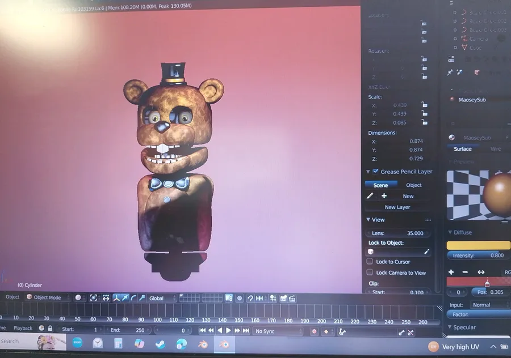This screenshot has width=511, height=358.
Task: Toggle lock beside Scale X value
Action: pyautogui.click(x=424, y=105)
